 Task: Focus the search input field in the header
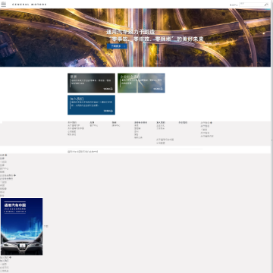[252, 5]
